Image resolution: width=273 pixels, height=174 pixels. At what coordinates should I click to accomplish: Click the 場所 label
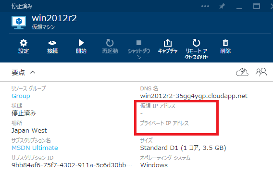point(17,123)
